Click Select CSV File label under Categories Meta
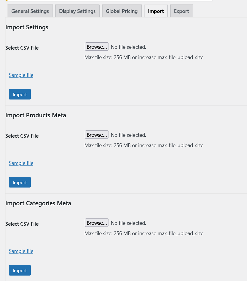247x281 pixels. 22,224
